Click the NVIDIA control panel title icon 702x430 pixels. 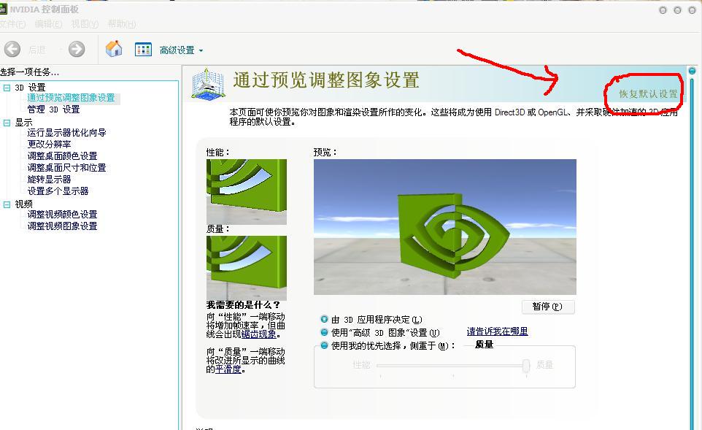pos(4,9)
